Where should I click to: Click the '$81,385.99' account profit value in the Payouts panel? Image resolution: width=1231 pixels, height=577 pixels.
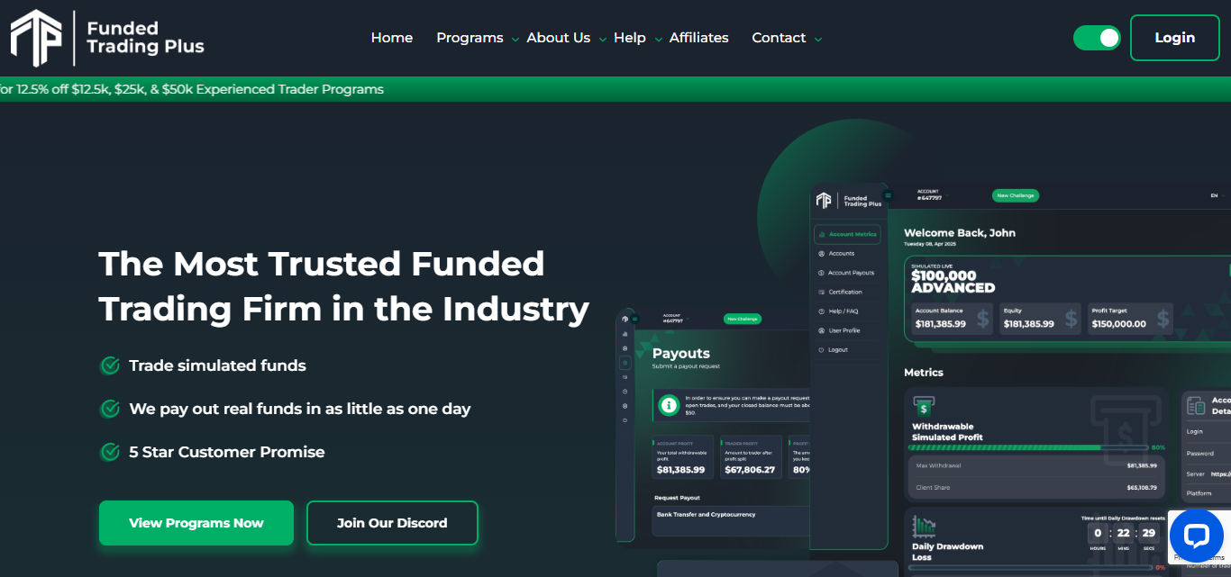click(x=680, y=470)
